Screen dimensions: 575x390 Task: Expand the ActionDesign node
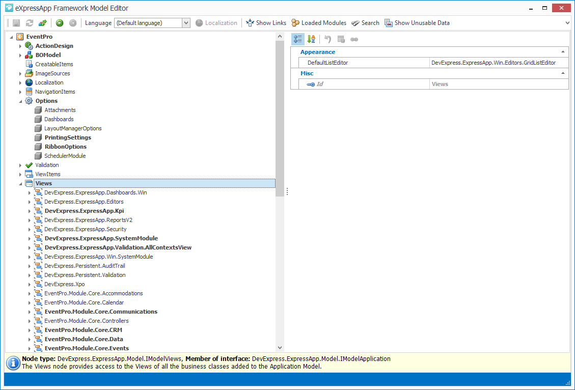click(x=20, y=46)
